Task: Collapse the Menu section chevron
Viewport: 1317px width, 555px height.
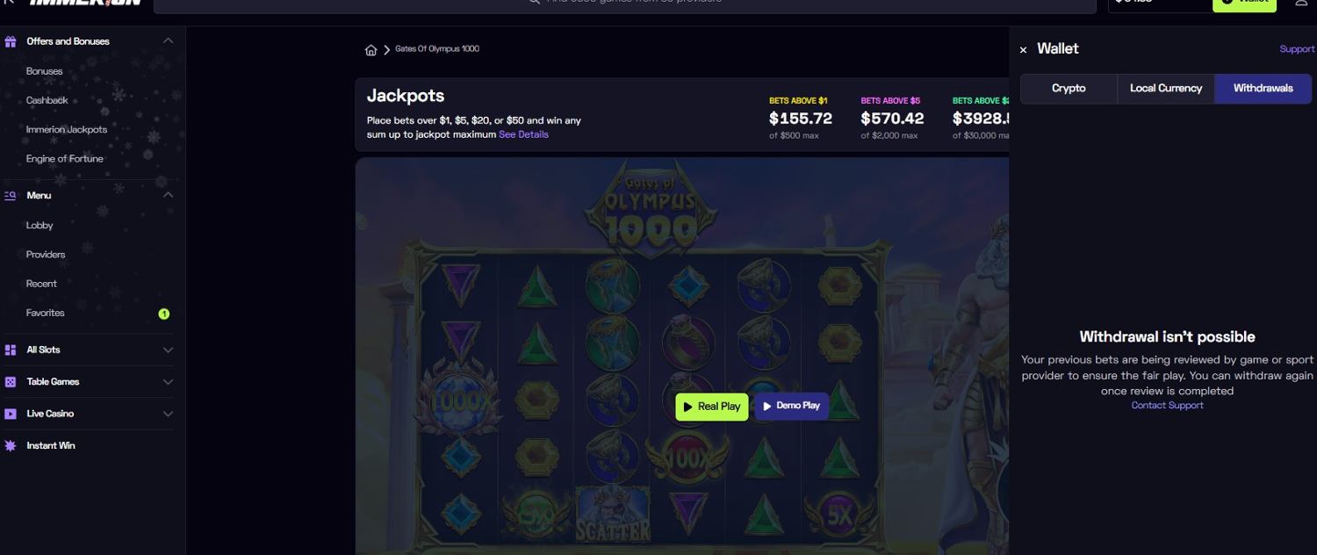Action: [168, 195]
